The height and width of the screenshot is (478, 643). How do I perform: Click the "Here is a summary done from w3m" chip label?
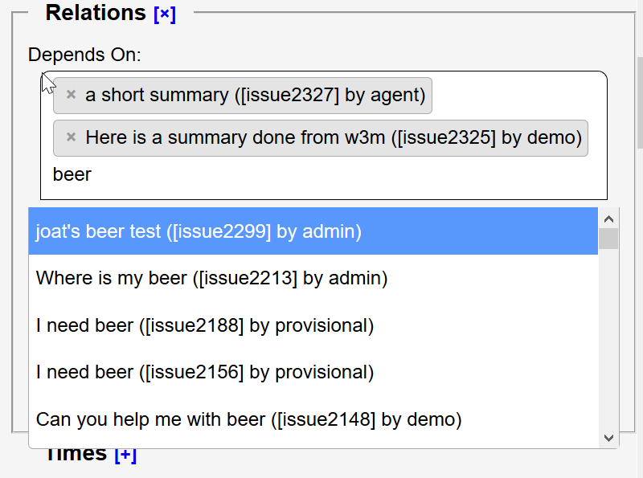[334, 137]
